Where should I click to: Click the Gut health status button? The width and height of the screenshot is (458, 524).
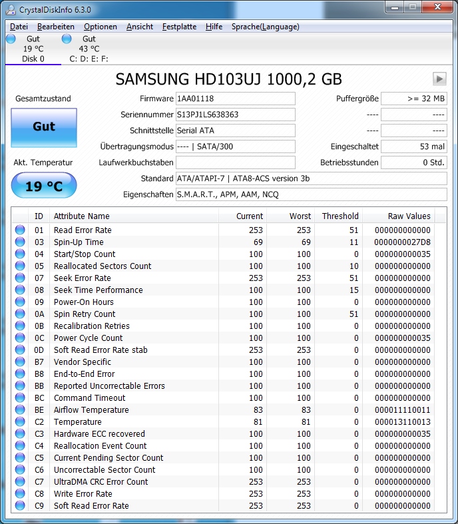pyautogui.click(x=44, y=128)
